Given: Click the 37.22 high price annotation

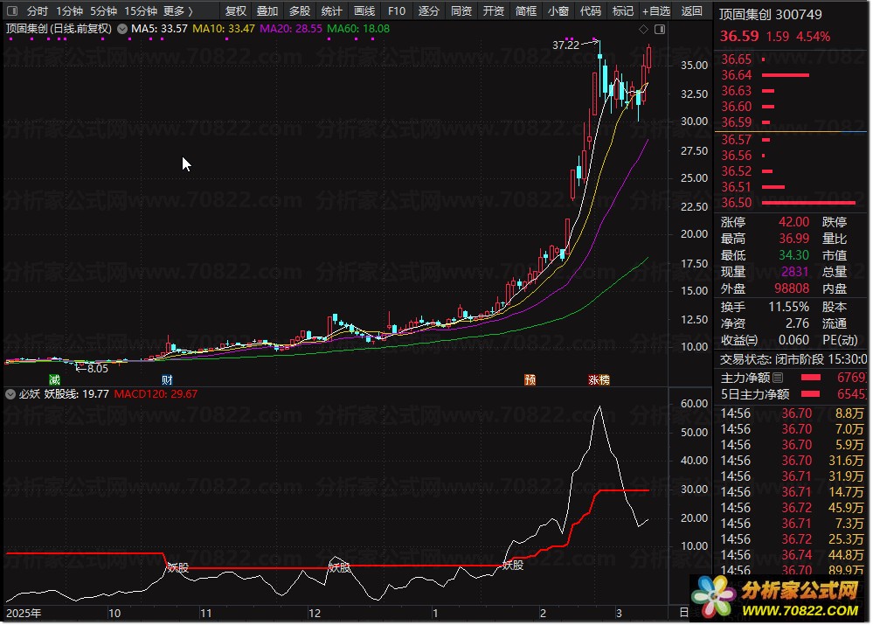Looking at the screenshot, I should pos(565,45).
